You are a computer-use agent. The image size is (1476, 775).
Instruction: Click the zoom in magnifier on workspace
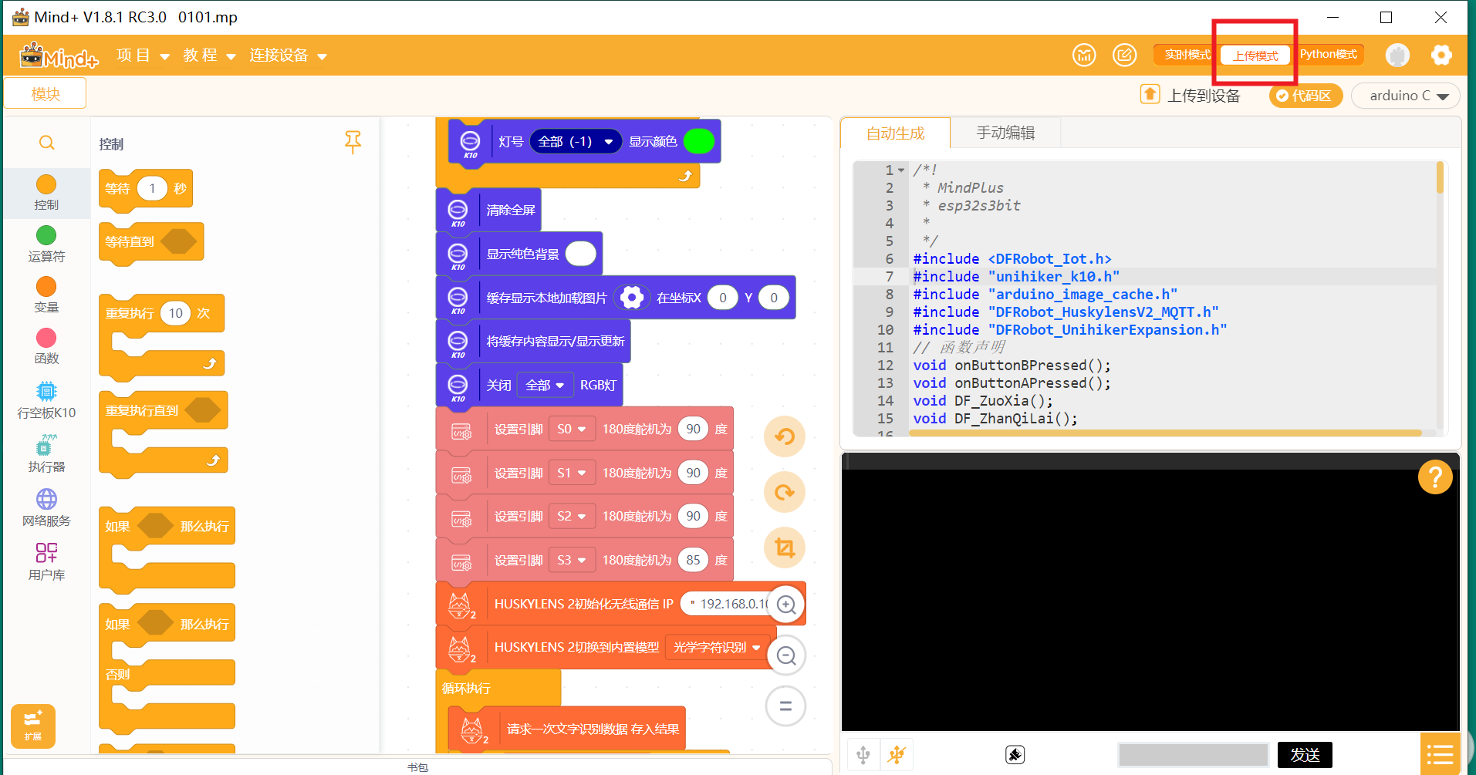[x=786, y=605]
